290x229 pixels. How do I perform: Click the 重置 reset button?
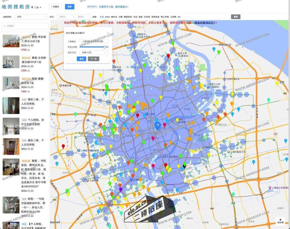click(x=235, y=17)
